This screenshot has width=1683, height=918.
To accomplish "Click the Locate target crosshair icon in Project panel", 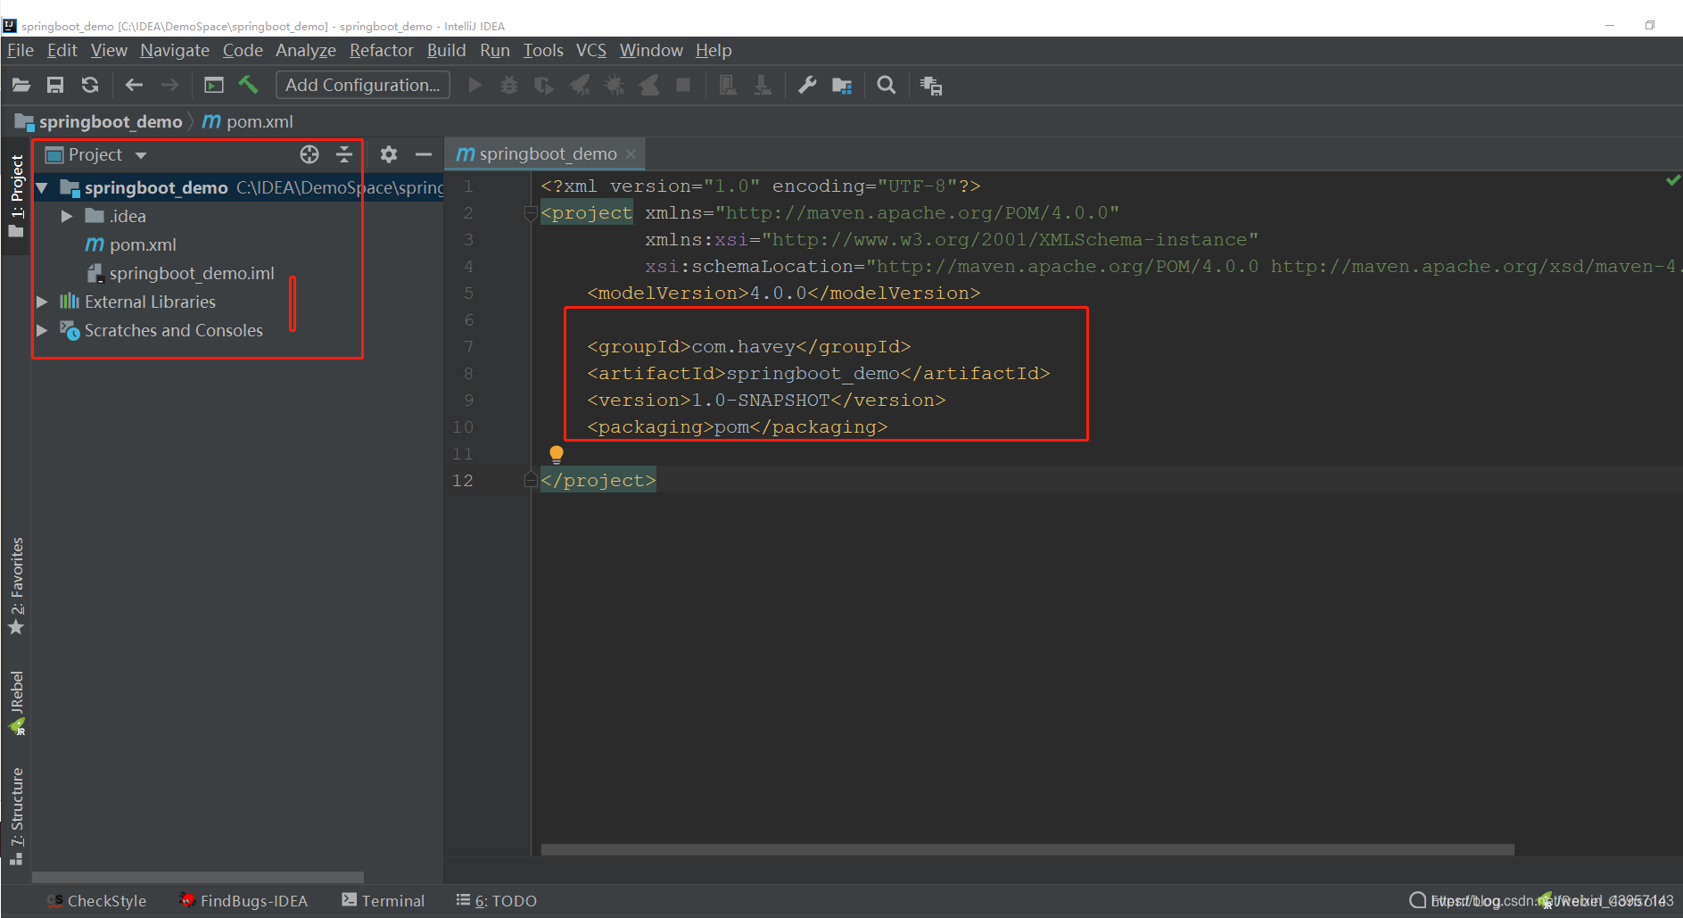I will click(x=309, y=154).
